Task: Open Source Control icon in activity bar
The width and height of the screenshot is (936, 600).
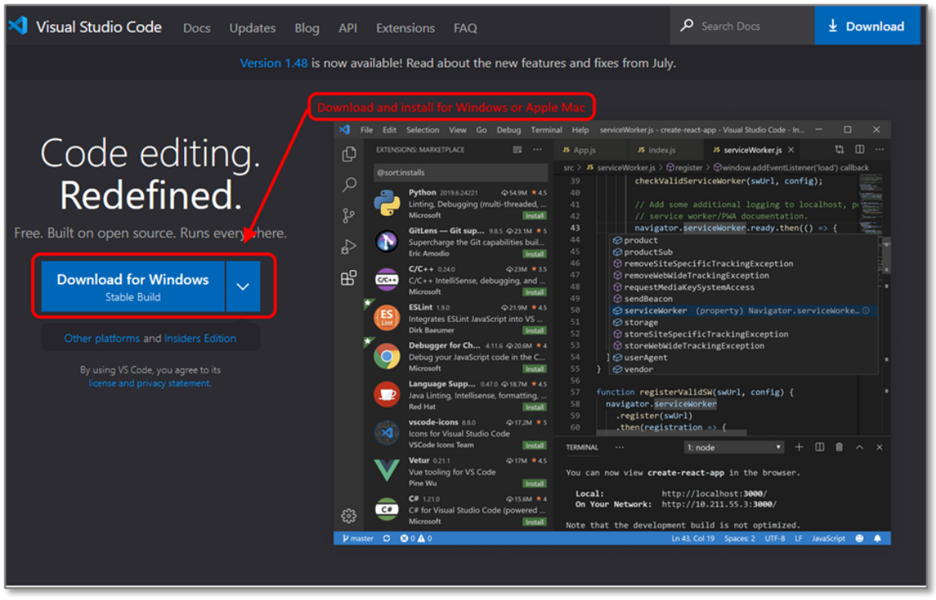Action: pyautogui.click(x=349, y=215)
